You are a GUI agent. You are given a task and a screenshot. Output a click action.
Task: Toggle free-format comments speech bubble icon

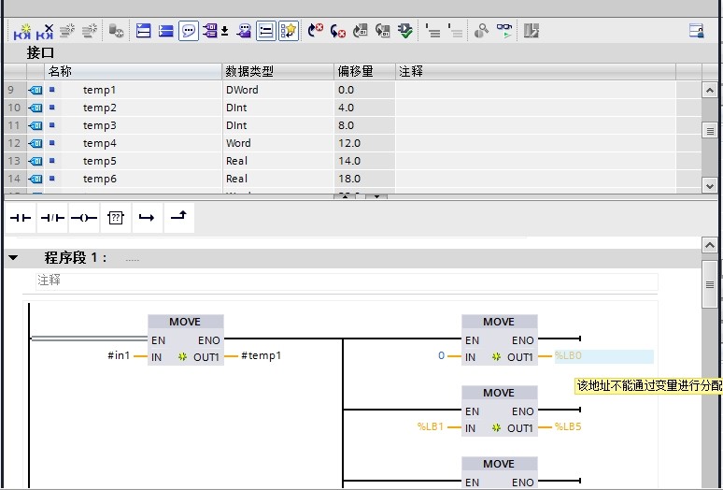[189, 31]
